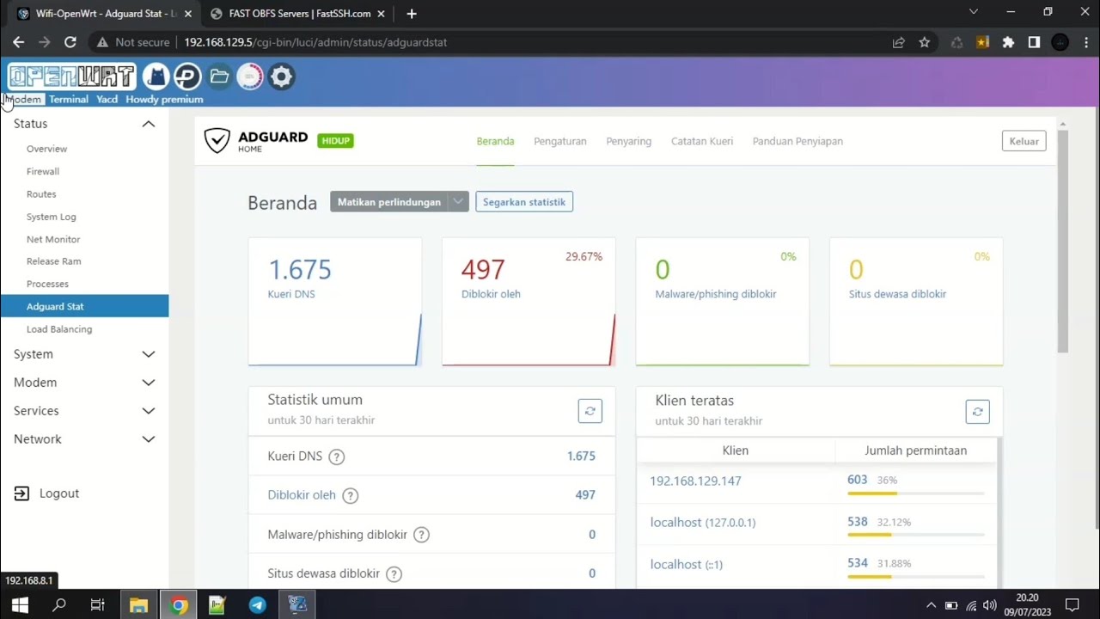1100x619 pixels.
Task: Open the Diblokir oleh link in statistics
Action: (302, 495)
